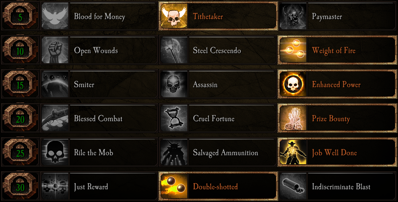Deselect the Enhanced Power talent
Screen dimensions: 398x202
(x=338, y=84)
